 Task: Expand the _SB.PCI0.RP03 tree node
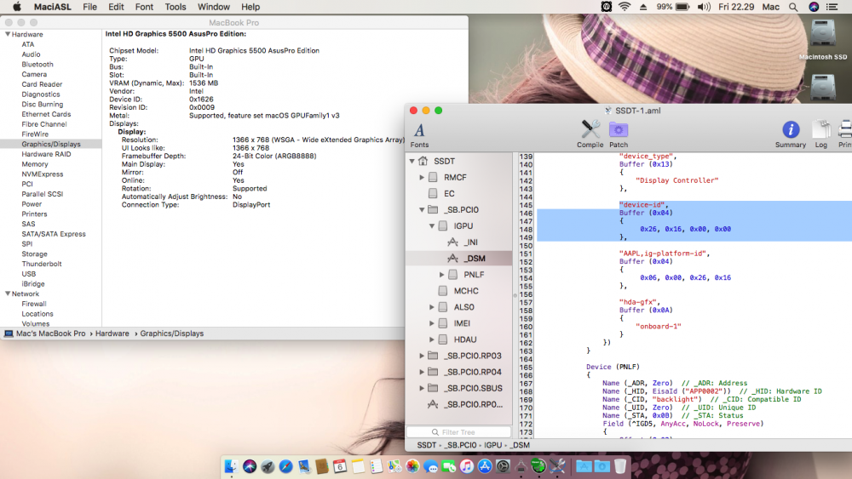tap(422, 356)
